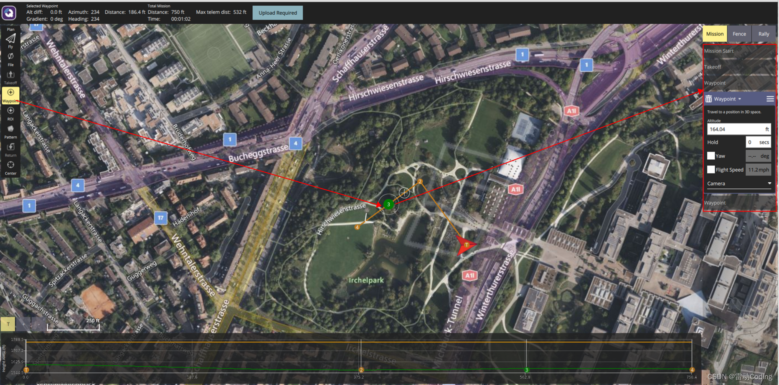Click the Flight Speed mph field
Image resolution: width=779 pixels, height=385 pixels.
758,170
